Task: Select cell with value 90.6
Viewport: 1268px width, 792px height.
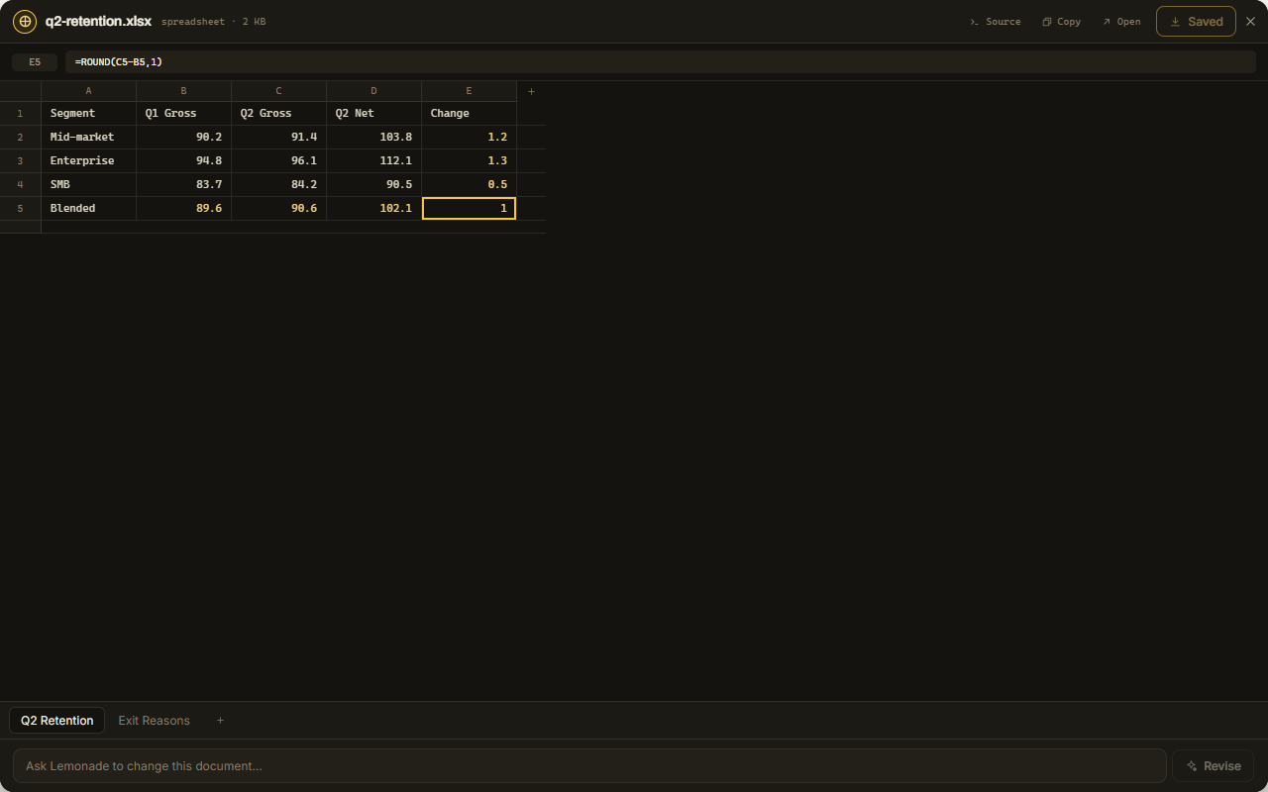Action: [278, 208]
